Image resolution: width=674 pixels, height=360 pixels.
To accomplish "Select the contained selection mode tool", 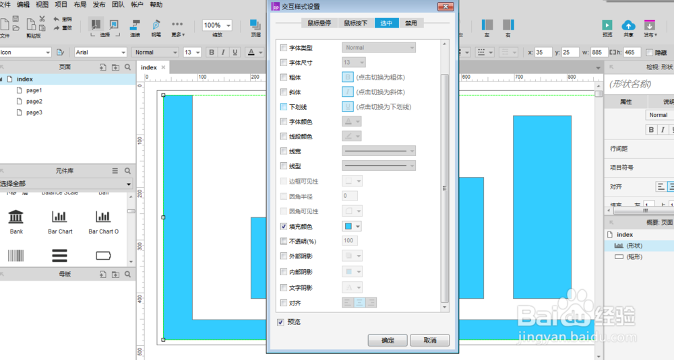I will (114, 24).
